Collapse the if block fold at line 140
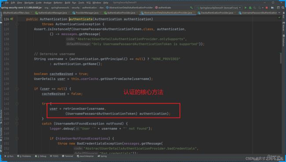The height and width of the screenshot is (162, 286). pyautogui.click(x=17, y=89)
